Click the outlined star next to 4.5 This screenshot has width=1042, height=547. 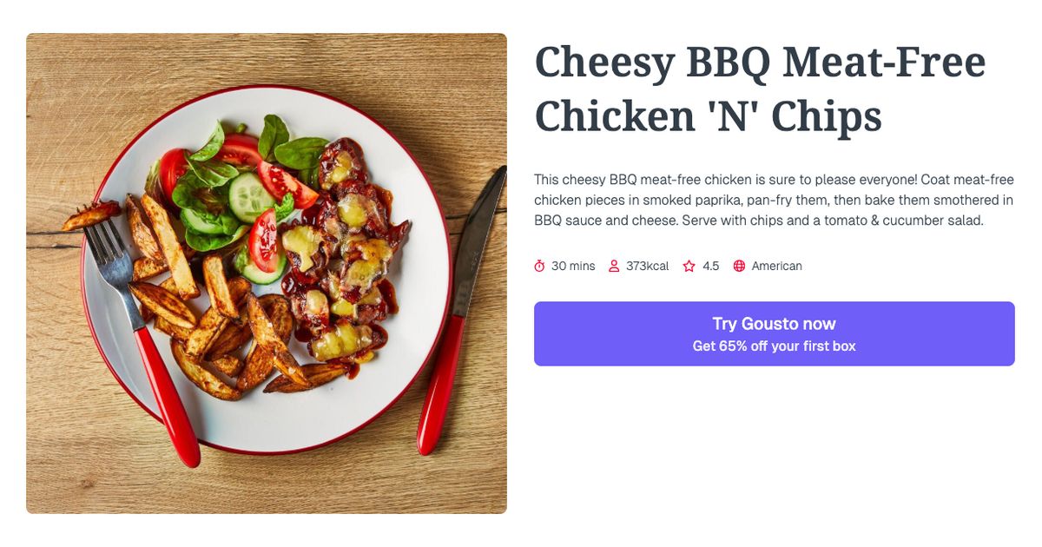689,266
